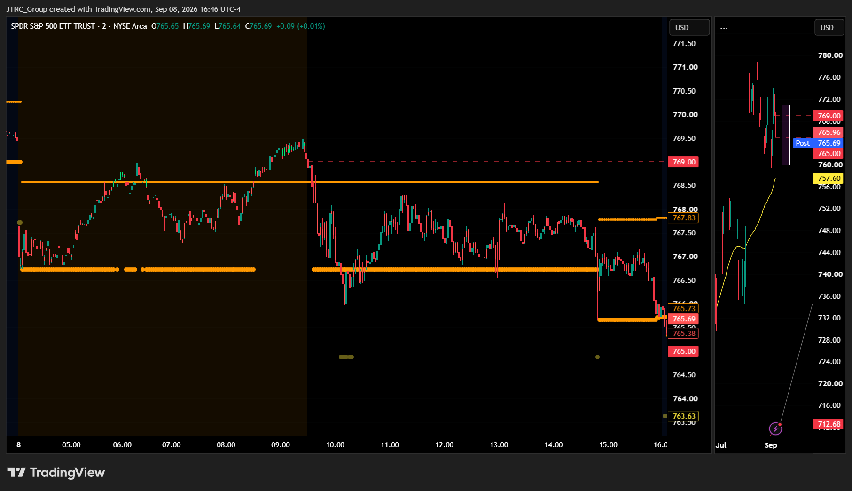Select the red 765.00 price label on main axis
The height and width of the screenshot is (491, 852).
tap(683, 351)
